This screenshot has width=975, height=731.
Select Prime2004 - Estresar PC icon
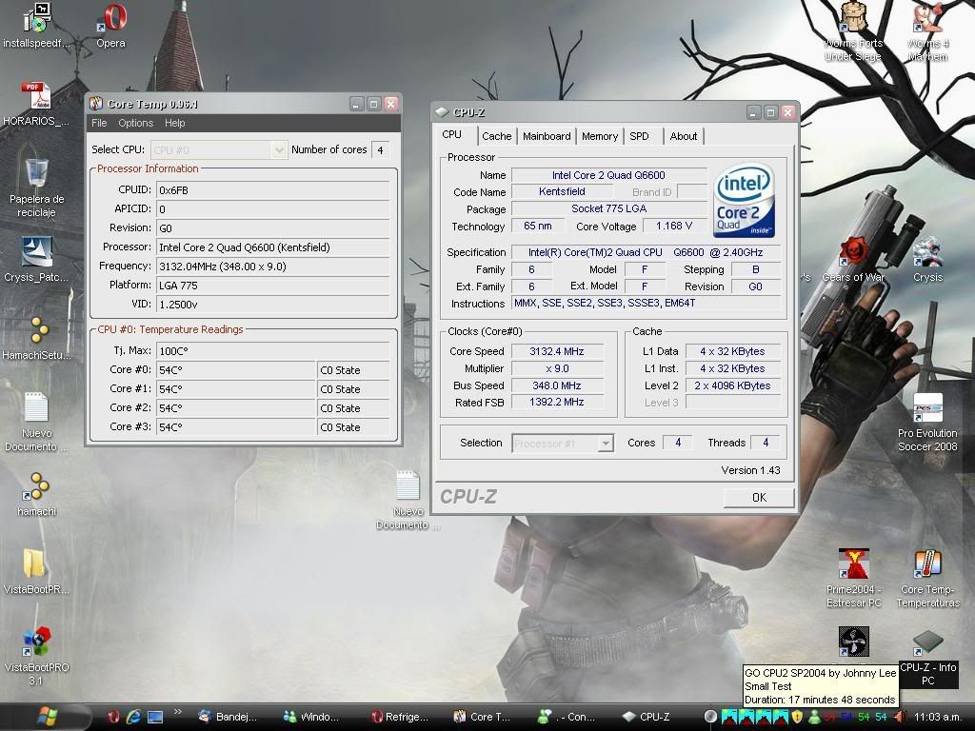(x=853, y=579)
